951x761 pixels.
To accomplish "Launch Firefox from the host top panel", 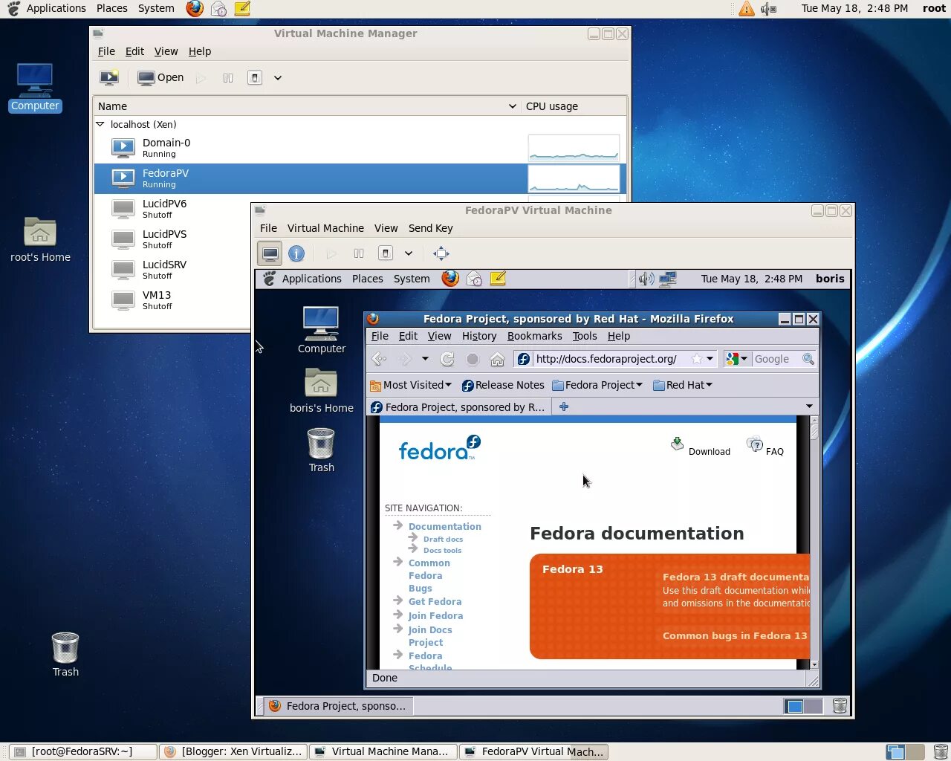I will coord(195,8).
